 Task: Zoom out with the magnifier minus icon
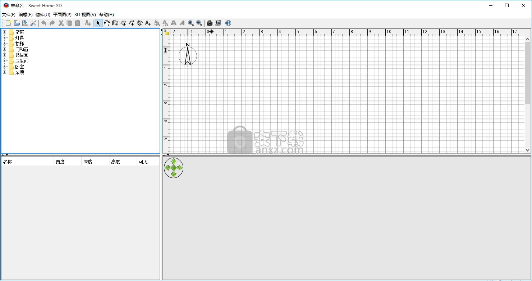[x=199, y=23]
